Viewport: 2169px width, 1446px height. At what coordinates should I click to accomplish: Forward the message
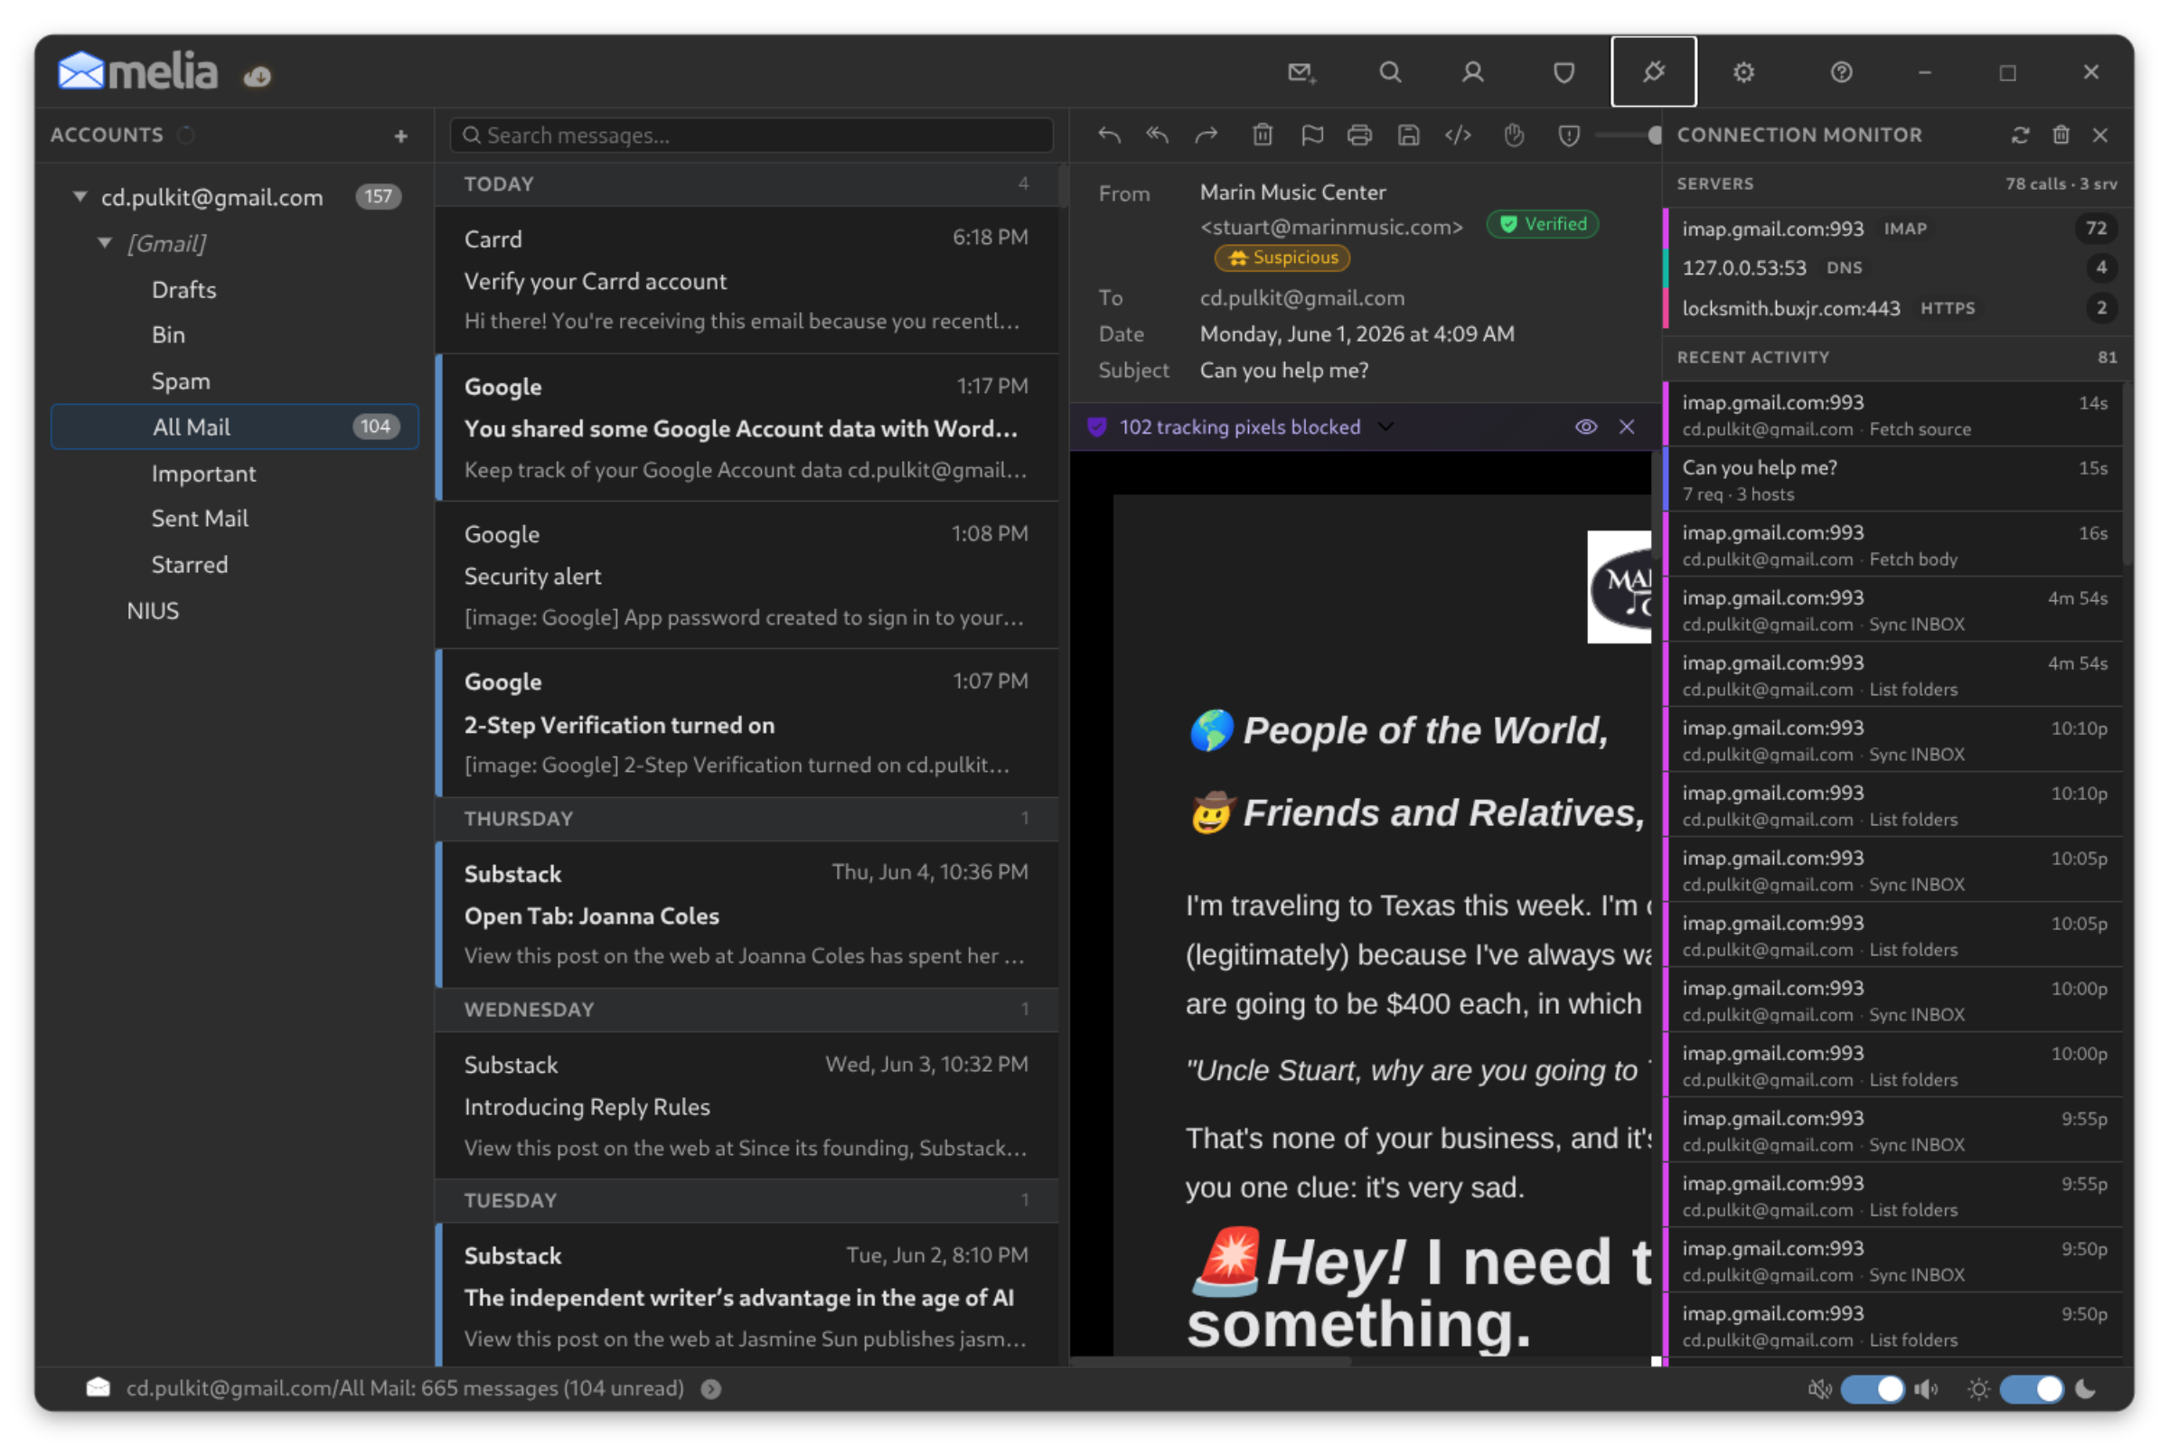click(1207, 136)
